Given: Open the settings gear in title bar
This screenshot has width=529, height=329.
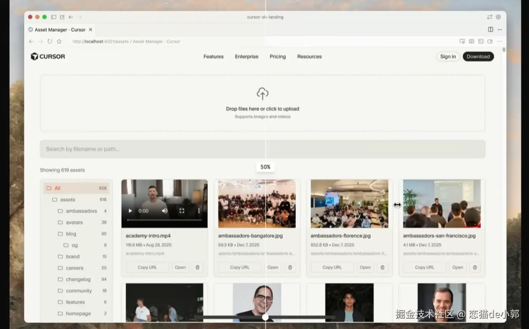Looking at the screenshot, I should (x=498, y=17).
